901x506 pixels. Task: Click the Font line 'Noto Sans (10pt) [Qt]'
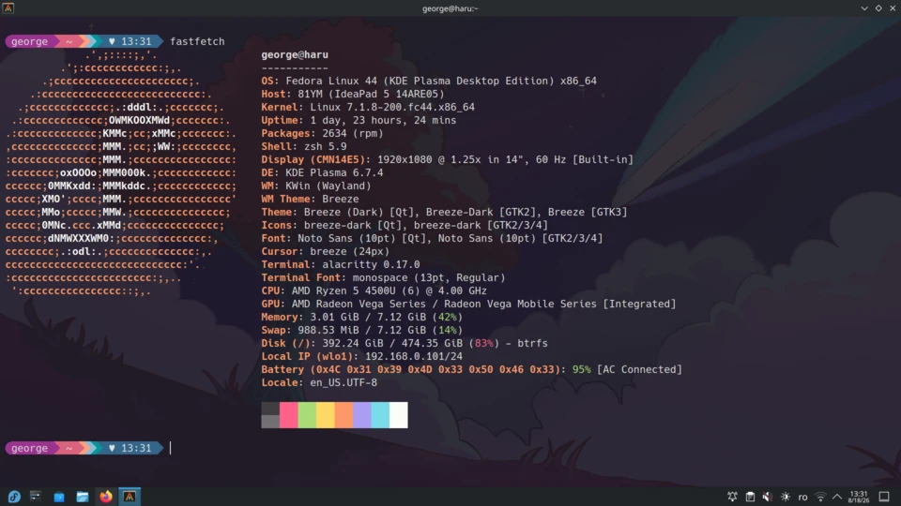(x=432, y=239)
